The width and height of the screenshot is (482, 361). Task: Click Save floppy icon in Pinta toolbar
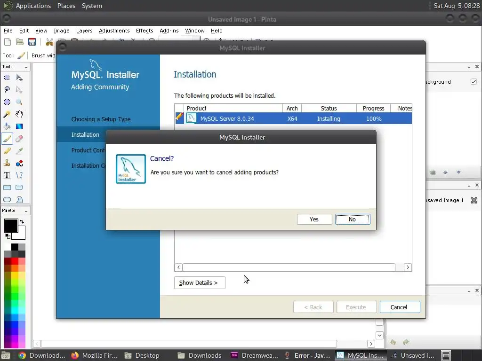click(x=32, y=42)
